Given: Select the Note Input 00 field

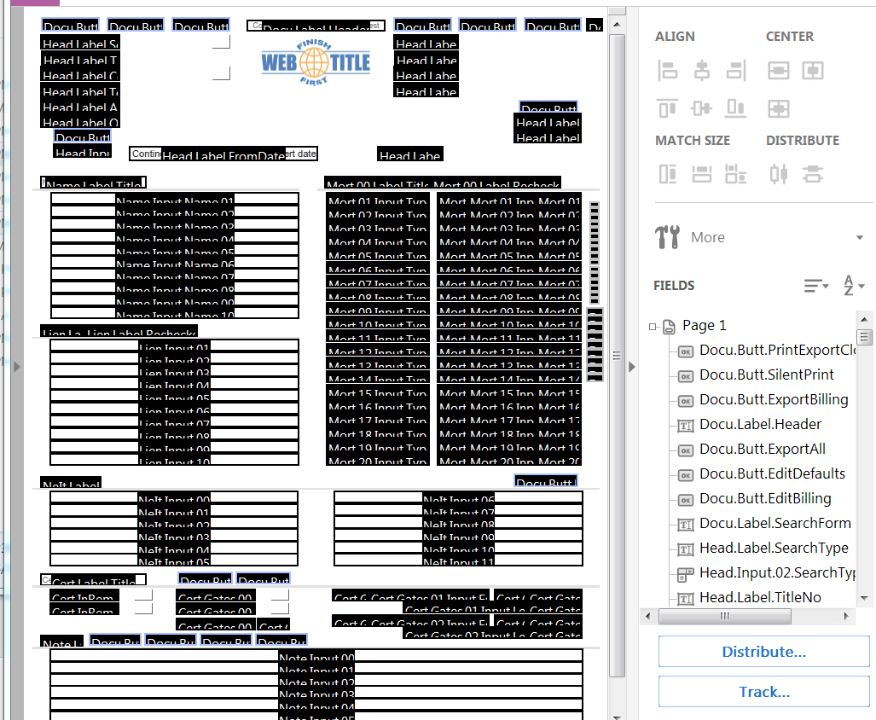Looking at the screenshot, I should coord(316,656).
